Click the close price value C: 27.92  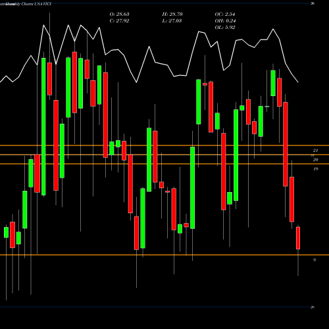(119, 21)
